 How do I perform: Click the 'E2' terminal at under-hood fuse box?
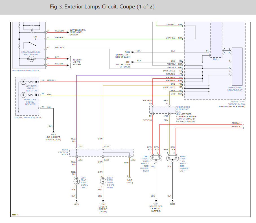coord(150,103)
